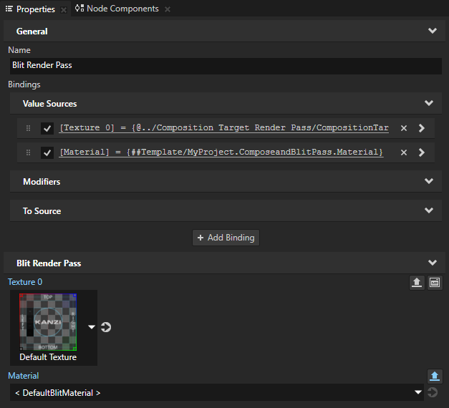Screen dimensions: 449x408
Task: Click the list icon beside Texture 0
Action: pos(434,283)
